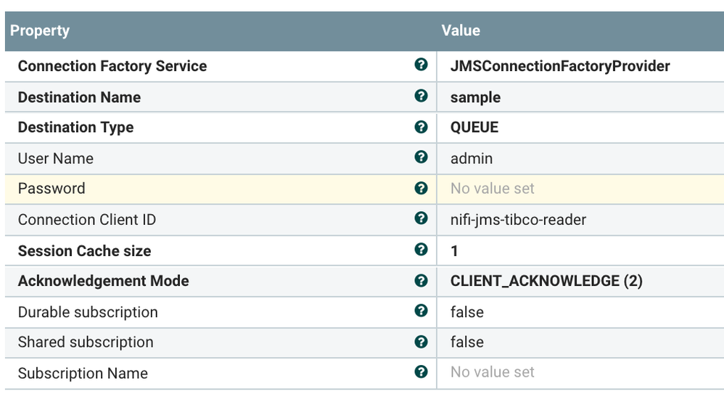Click help icon next to Password

click(x=421, y=188)
